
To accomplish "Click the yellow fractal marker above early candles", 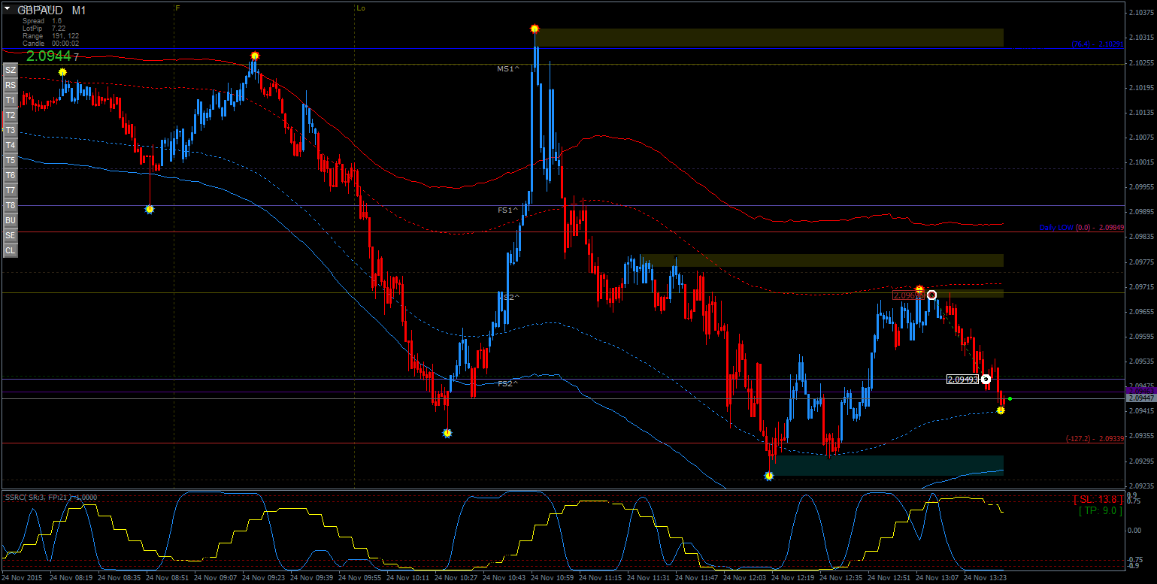I will pos(62,72).
